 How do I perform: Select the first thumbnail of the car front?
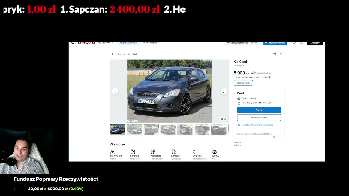point(118,130)
